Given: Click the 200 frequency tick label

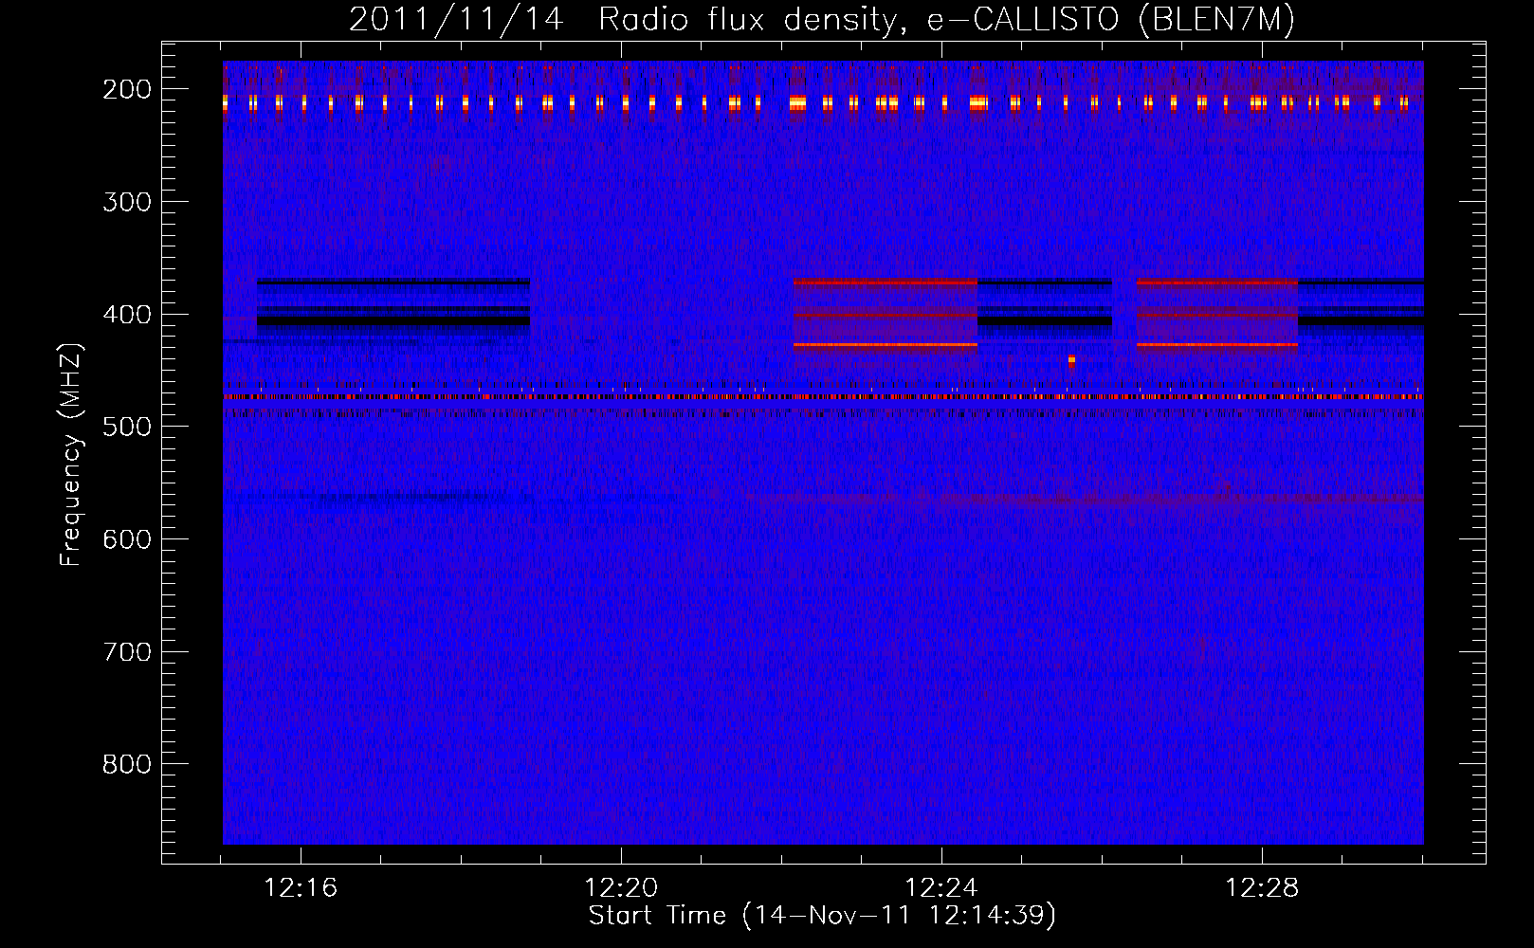Looking at the screenshot, I should [127, 89].
